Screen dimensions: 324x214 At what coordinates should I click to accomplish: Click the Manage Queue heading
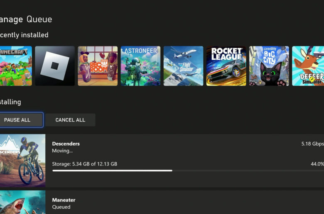26,19
